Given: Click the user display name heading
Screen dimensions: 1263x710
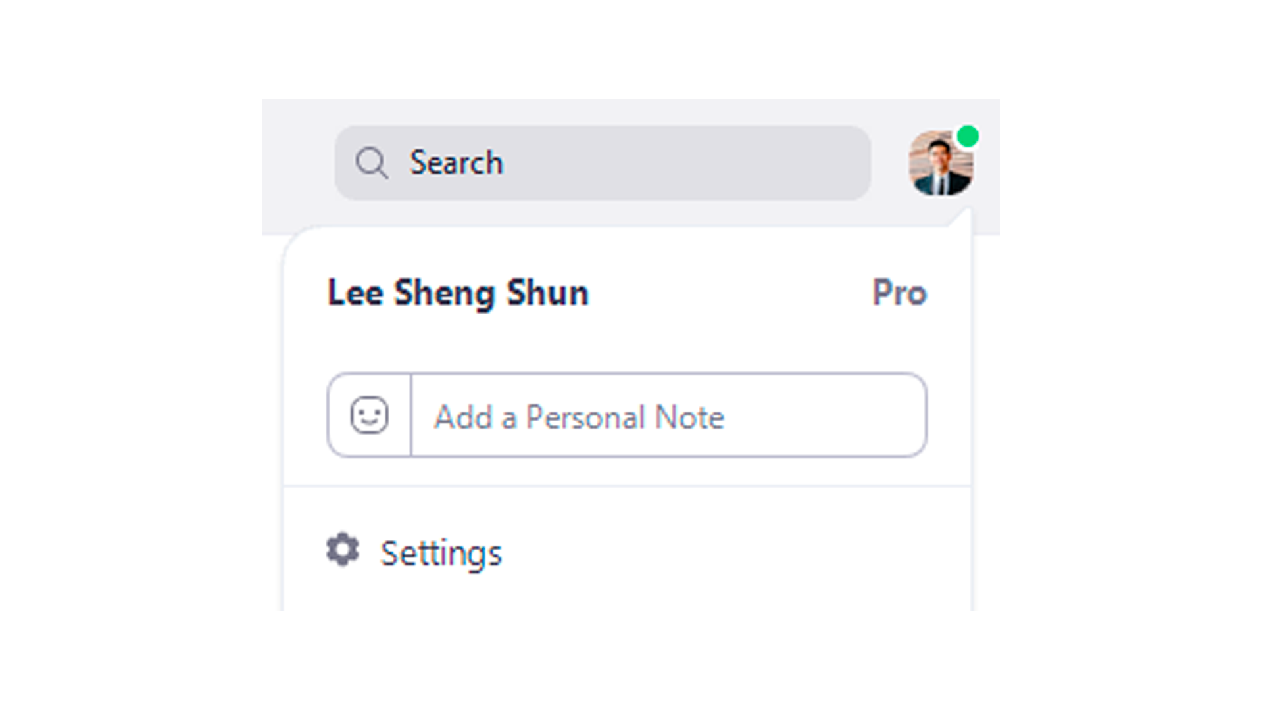Looking at the screenshot, I should [x=458, y=293].
